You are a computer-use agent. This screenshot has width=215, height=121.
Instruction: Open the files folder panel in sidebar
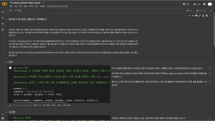tap(3, 30)
